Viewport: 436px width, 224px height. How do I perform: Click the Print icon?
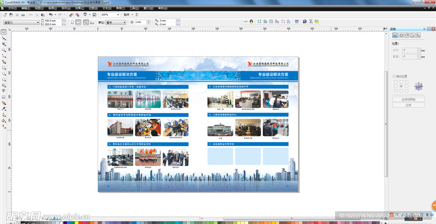pyautogui.click(x=23, y=15)
